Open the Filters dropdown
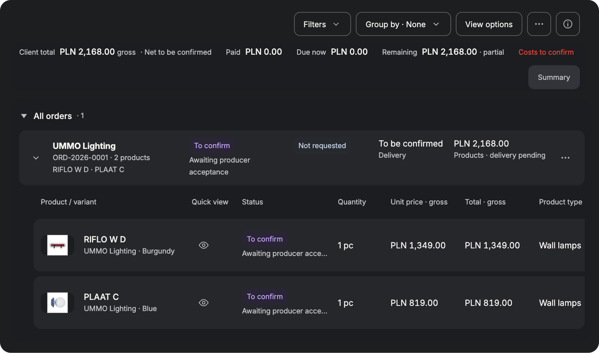This screenshot has height=353, width=599. pos(322,24)
